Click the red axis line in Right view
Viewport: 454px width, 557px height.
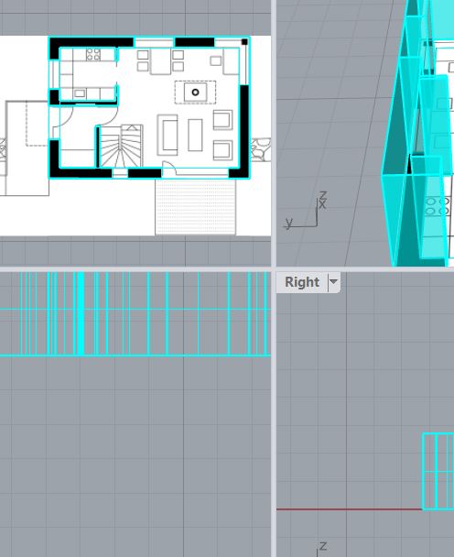tap(349, 509)
